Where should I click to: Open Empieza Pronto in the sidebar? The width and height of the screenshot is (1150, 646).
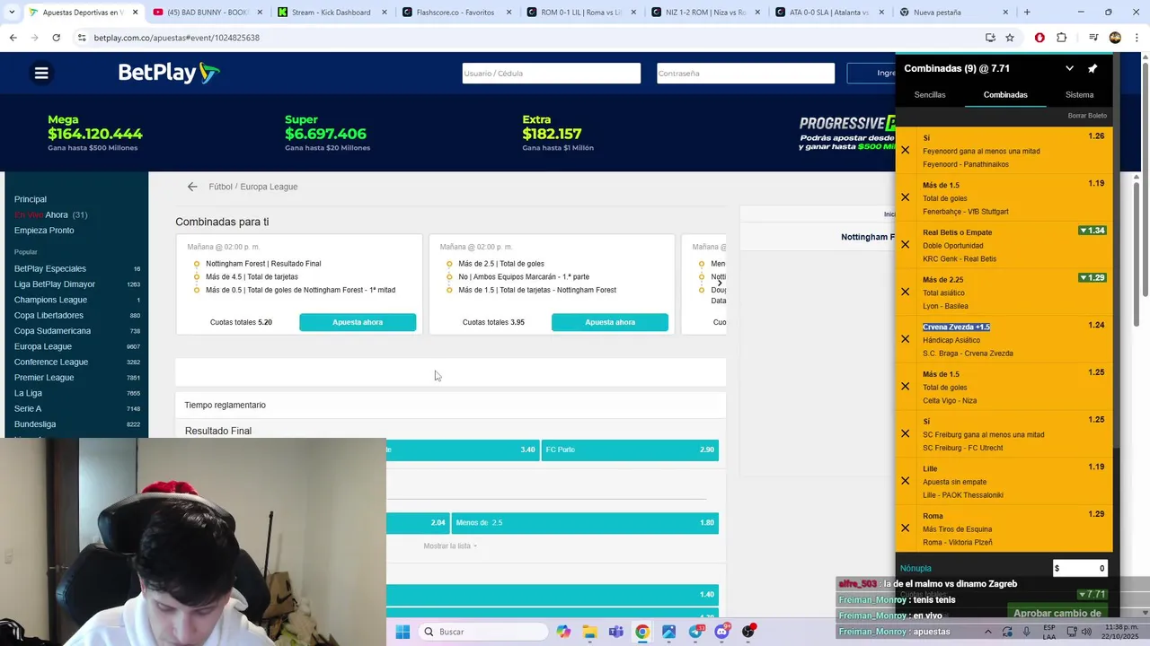[44, 231]
